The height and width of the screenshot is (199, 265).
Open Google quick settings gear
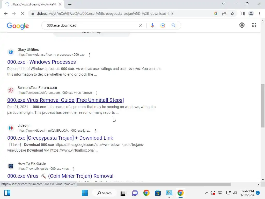pos(242,25)
